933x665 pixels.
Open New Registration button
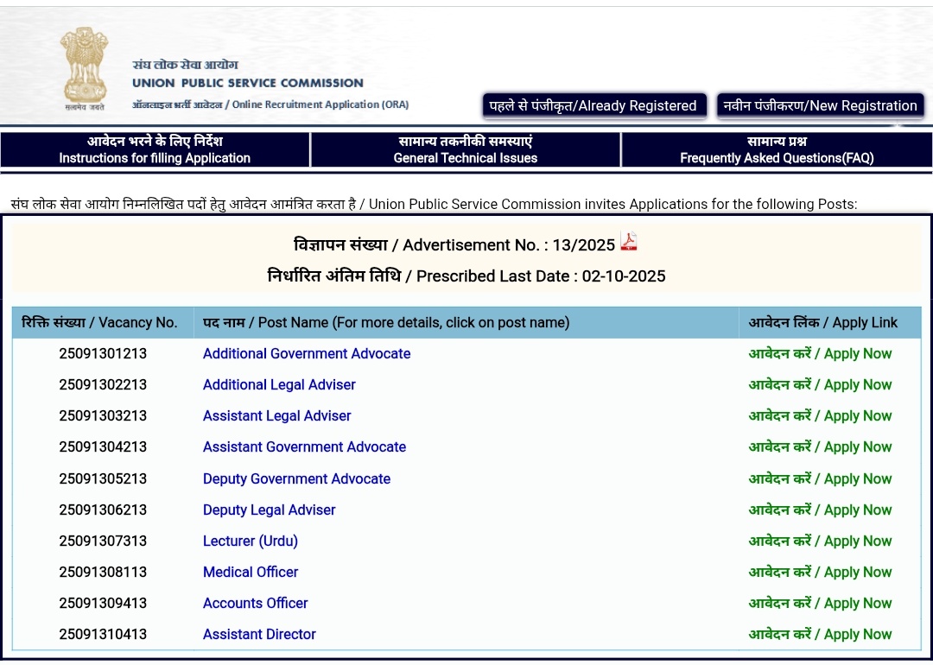click(820, 106)
